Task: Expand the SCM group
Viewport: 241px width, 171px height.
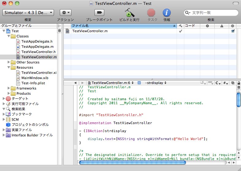Action: pos(4,119)
